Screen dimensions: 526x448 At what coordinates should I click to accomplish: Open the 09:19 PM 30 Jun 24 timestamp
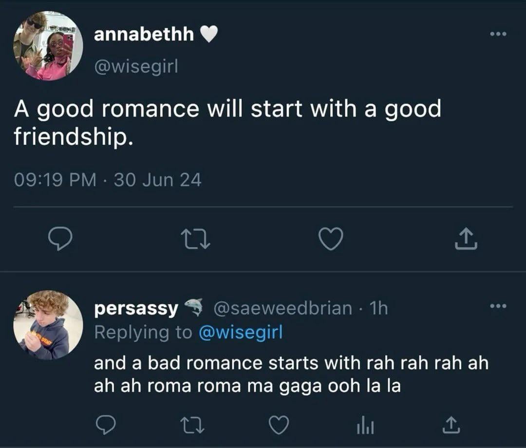click(108, 180)
